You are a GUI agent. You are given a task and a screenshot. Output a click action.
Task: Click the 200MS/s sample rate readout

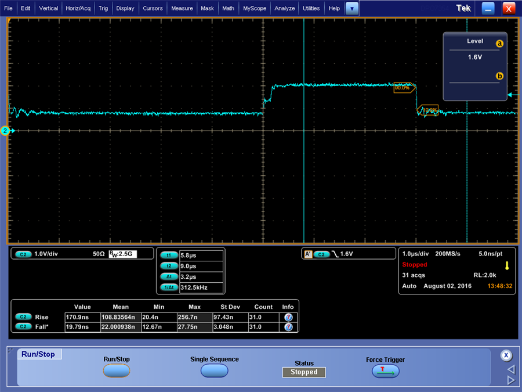click(x=447, y=254)
